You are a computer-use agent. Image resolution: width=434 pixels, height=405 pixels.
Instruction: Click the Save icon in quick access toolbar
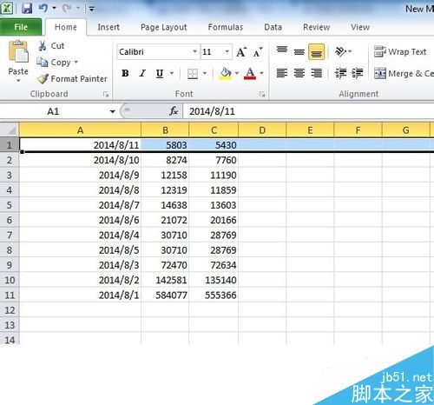[x=27, y=8]
